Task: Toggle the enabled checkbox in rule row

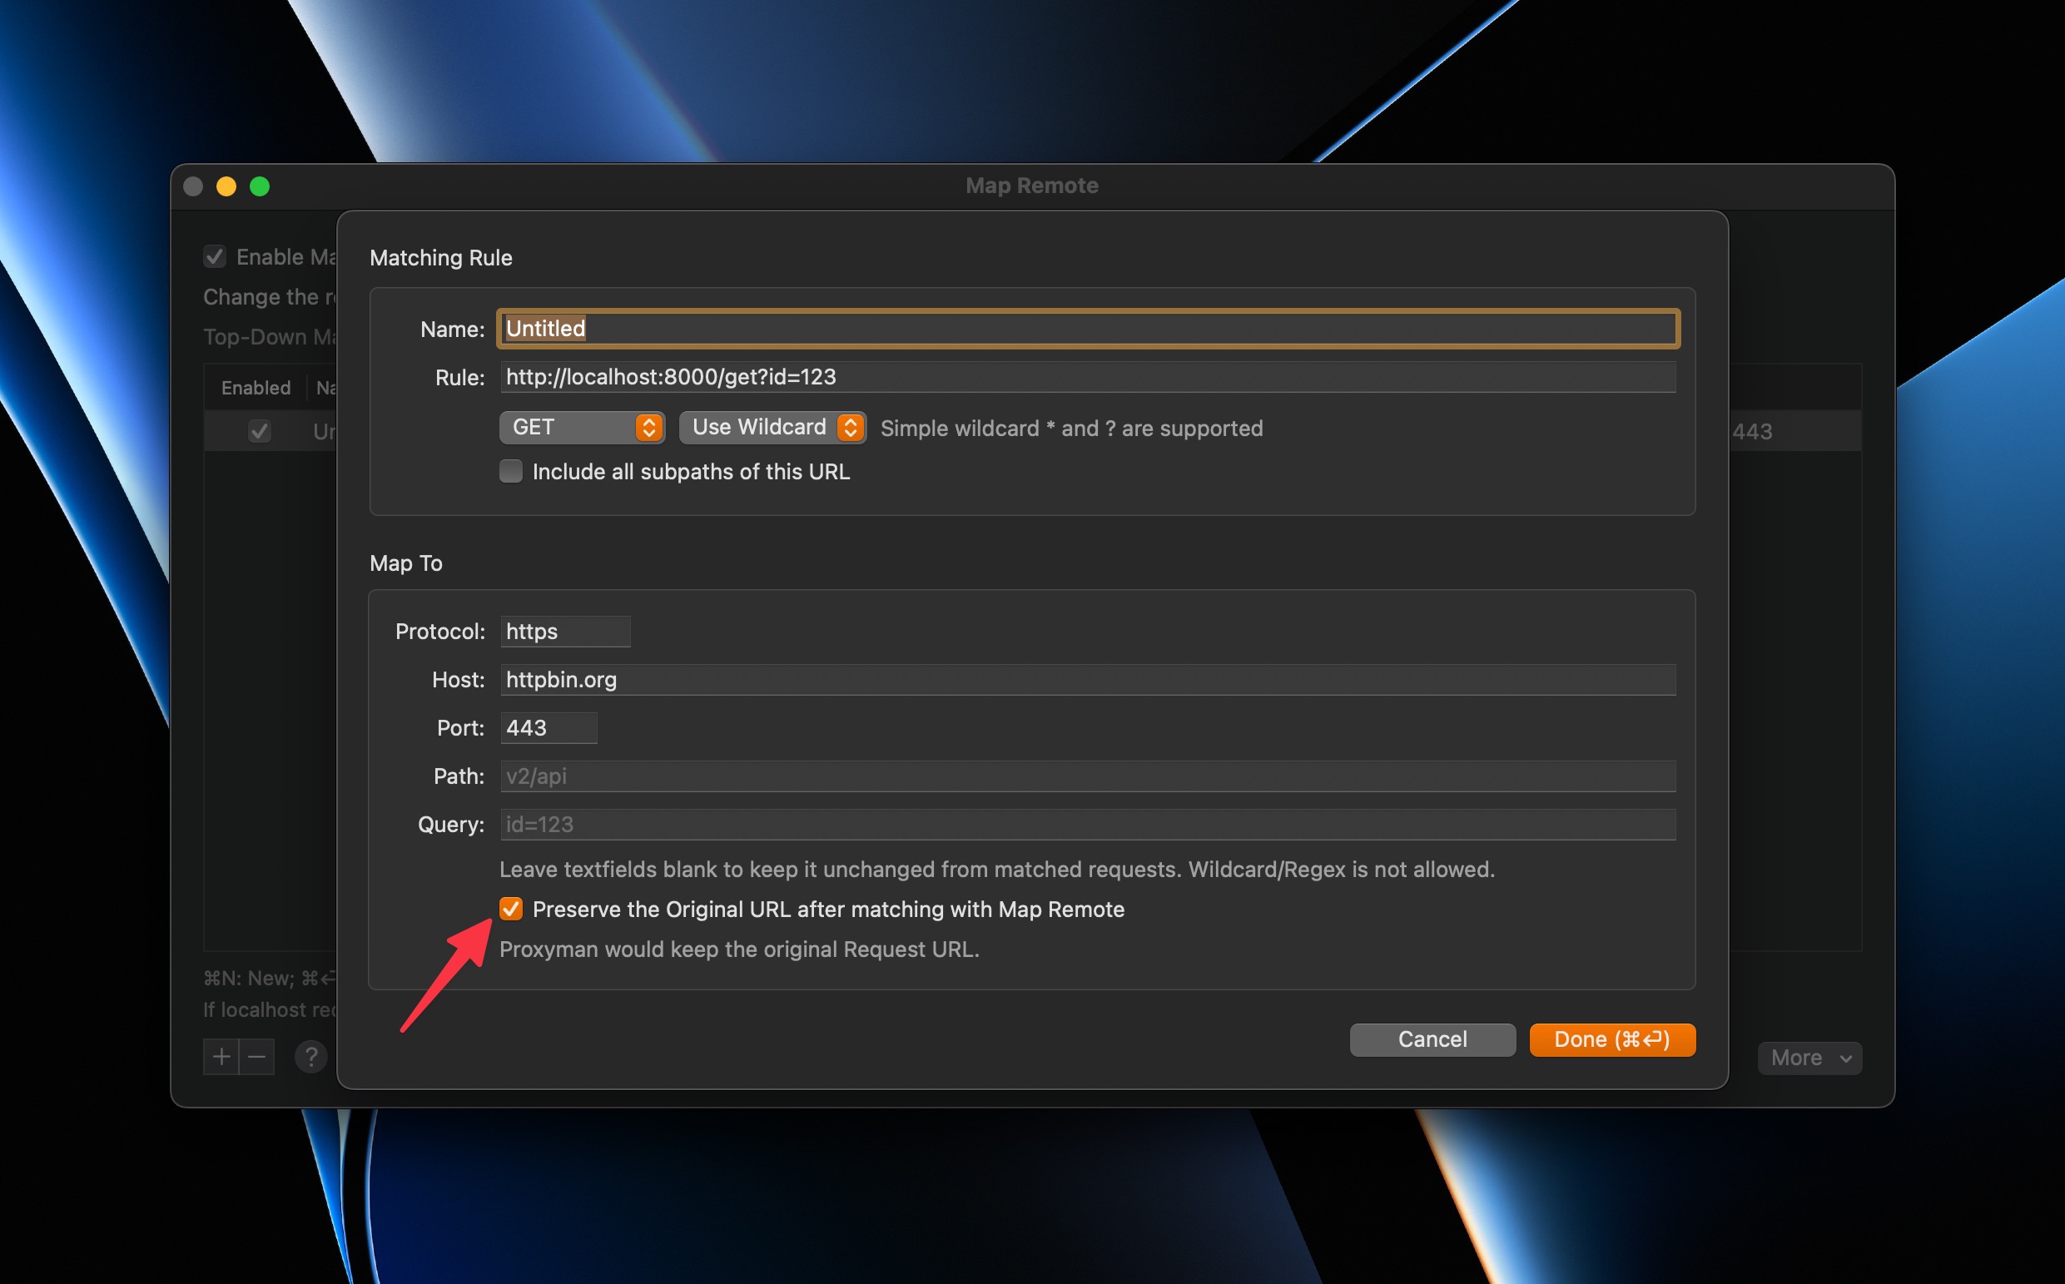Action: pyautogui.click(x=259, y=431)
